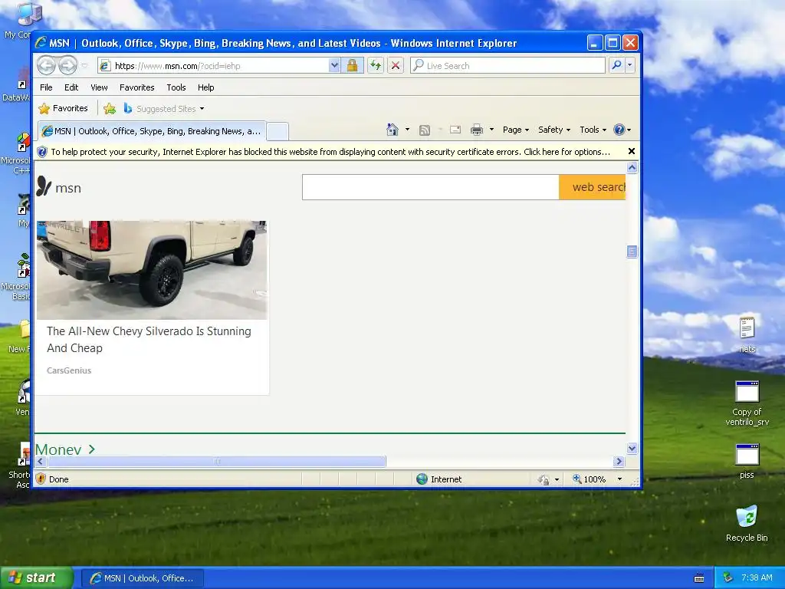Click the taskbar keyboard icon
785x589 pixels.
699,578
